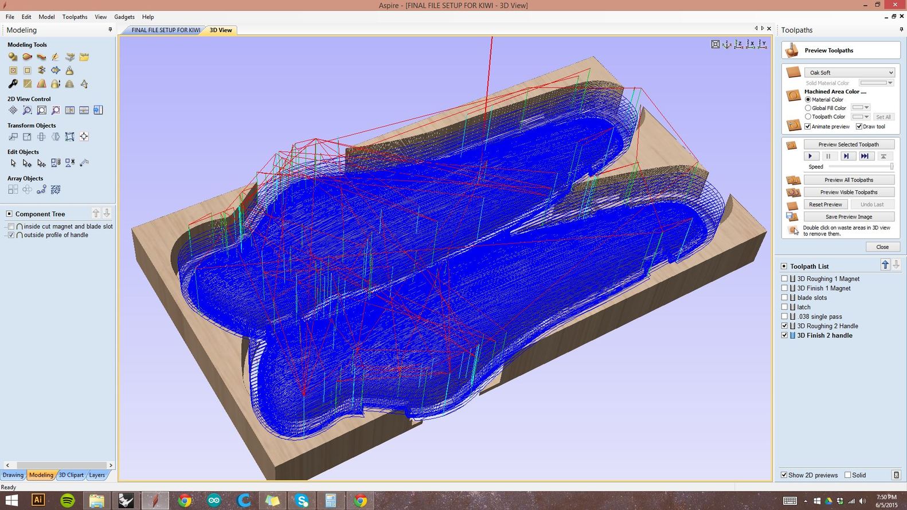Toggle the Animate preview checkbox
Viewport: 907px width, 510px height.
click(x=807, y=127)
